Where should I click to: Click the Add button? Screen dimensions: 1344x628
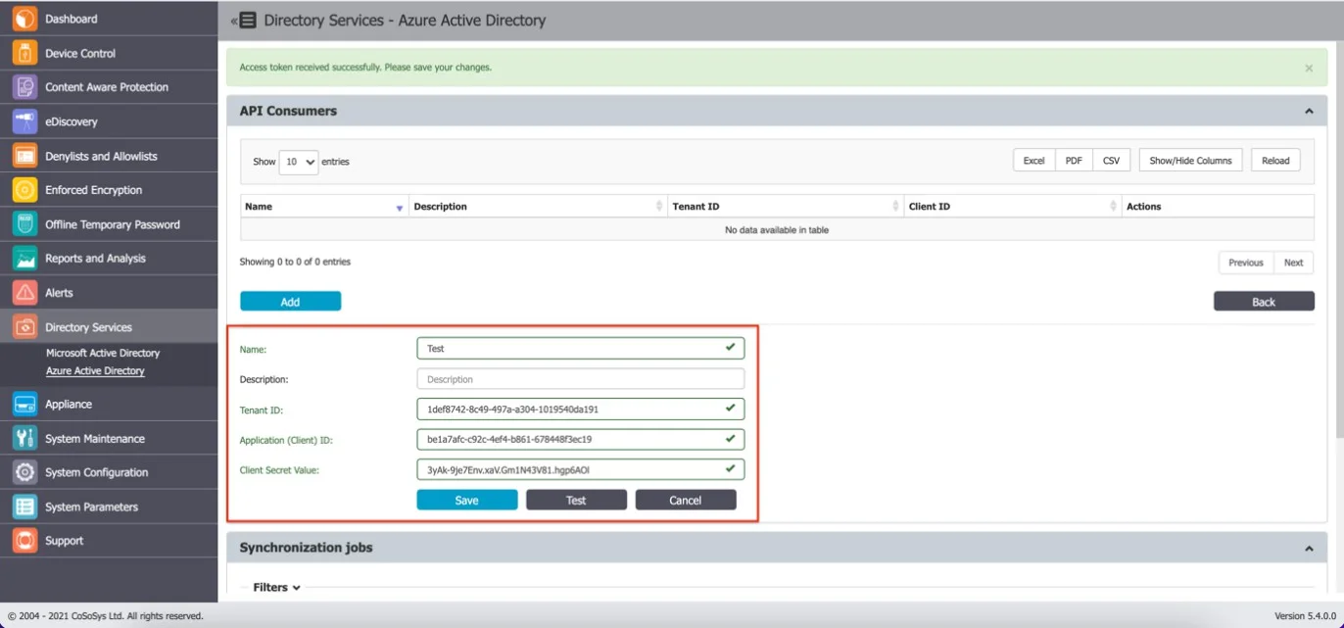[290, 302]
